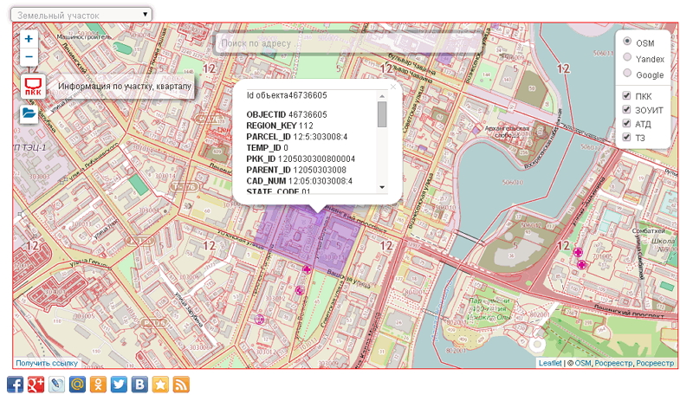Click the PARCEL_ID 12:5:303008:4 value
The width and height of the screenshot is (693, 401).
point(320,137)
